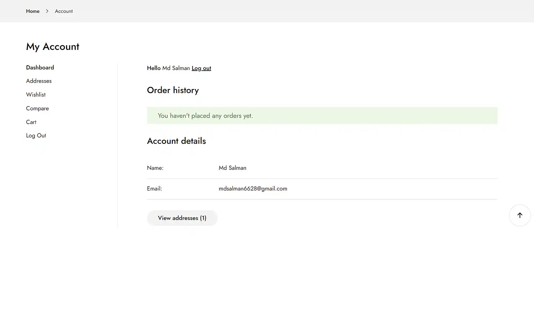This screenshot has height=331, width=534.
Task: Click the Md Salman name value
Action: pos(232,168)
